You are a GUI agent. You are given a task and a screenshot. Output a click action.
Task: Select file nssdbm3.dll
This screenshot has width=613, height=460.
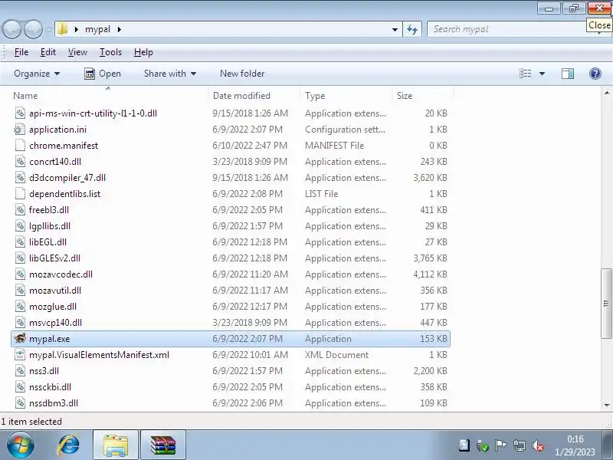(x=54, y=403)
